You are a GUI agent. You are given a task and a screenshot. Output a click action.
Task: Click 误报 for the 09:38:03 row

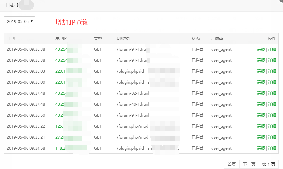pyautogui.click(x=261, y=71)
